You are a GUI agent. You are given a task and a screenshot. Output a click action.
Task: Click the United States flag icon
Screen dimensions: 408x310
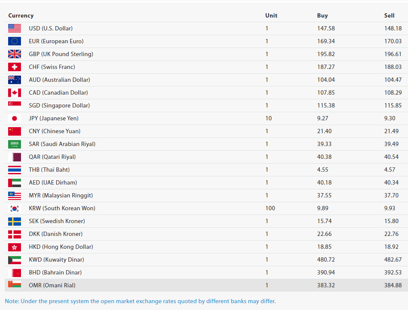click(14, 28)
